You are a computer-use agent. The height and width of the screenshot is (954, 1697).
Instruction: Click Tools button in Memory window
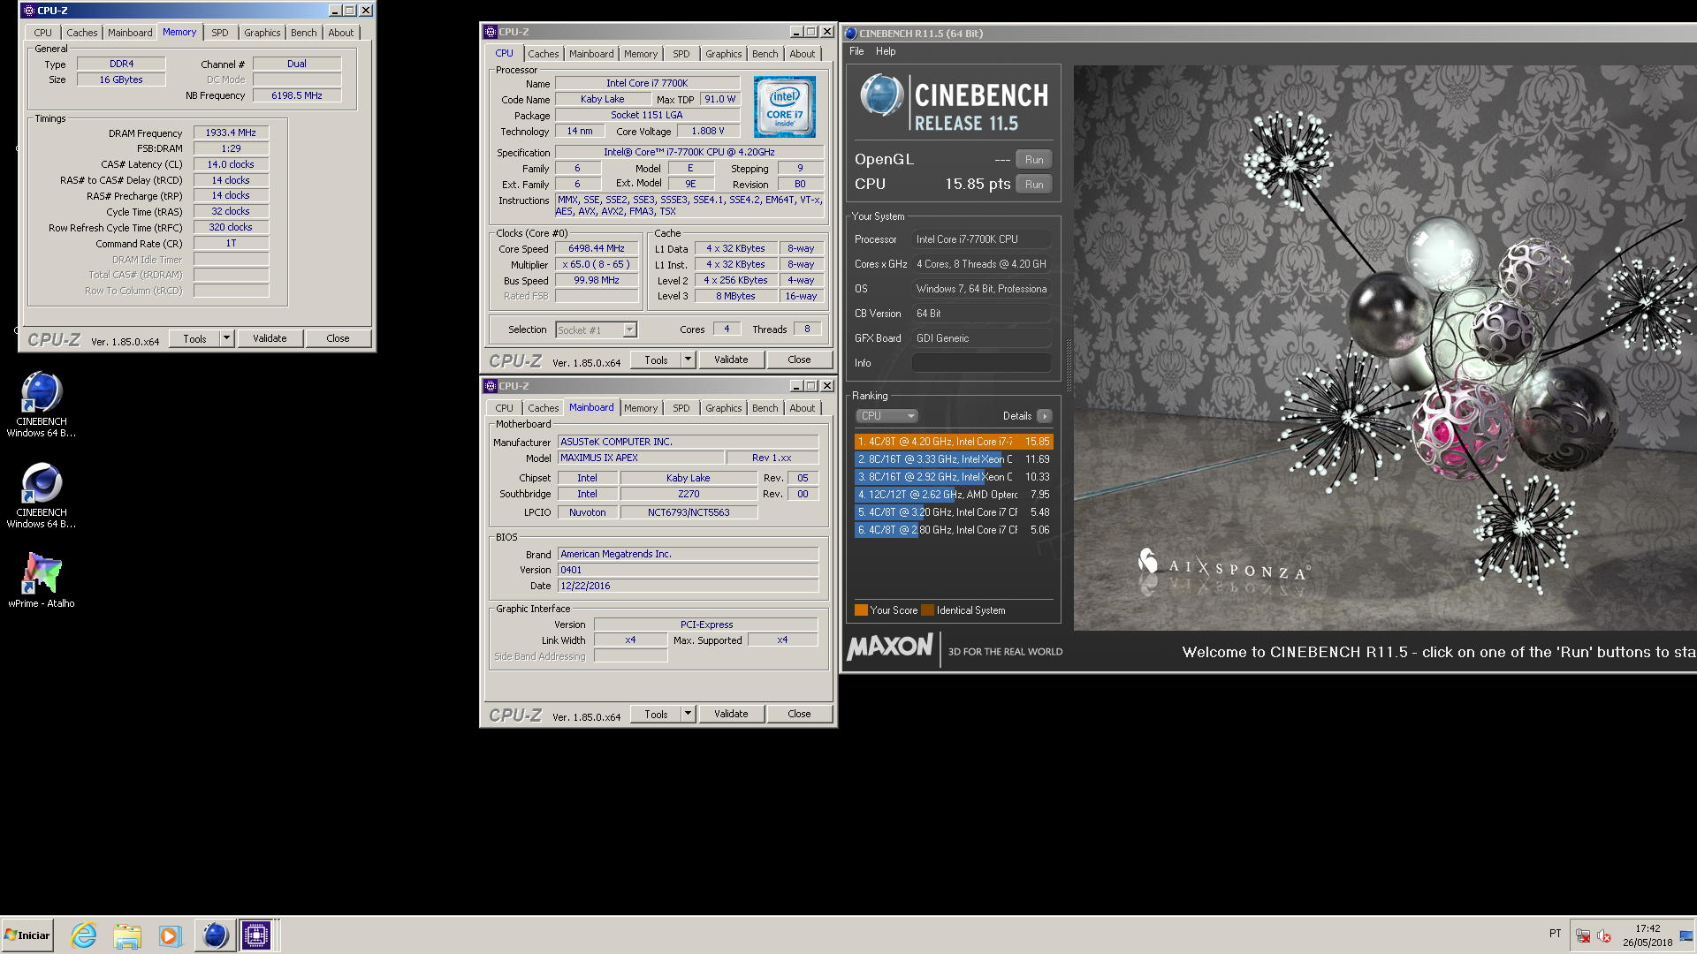click(x=194, y=338)
